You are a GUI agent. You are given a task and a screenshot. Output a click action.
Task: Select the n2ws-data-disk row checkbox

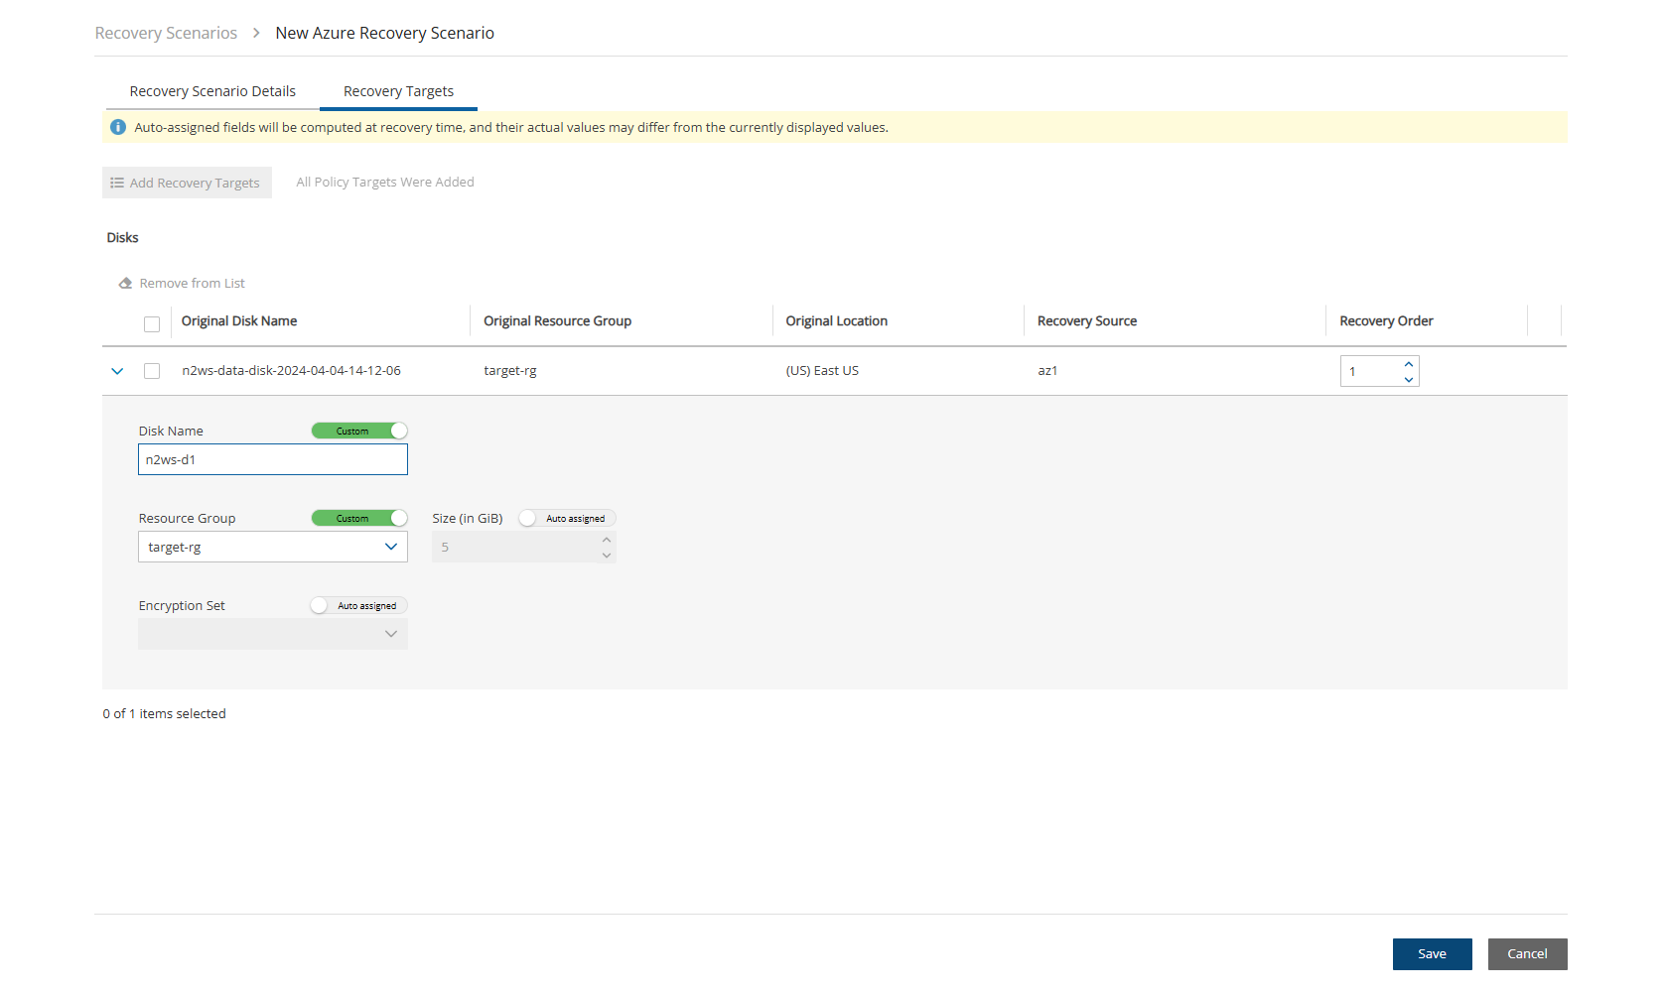pos(152,371)
